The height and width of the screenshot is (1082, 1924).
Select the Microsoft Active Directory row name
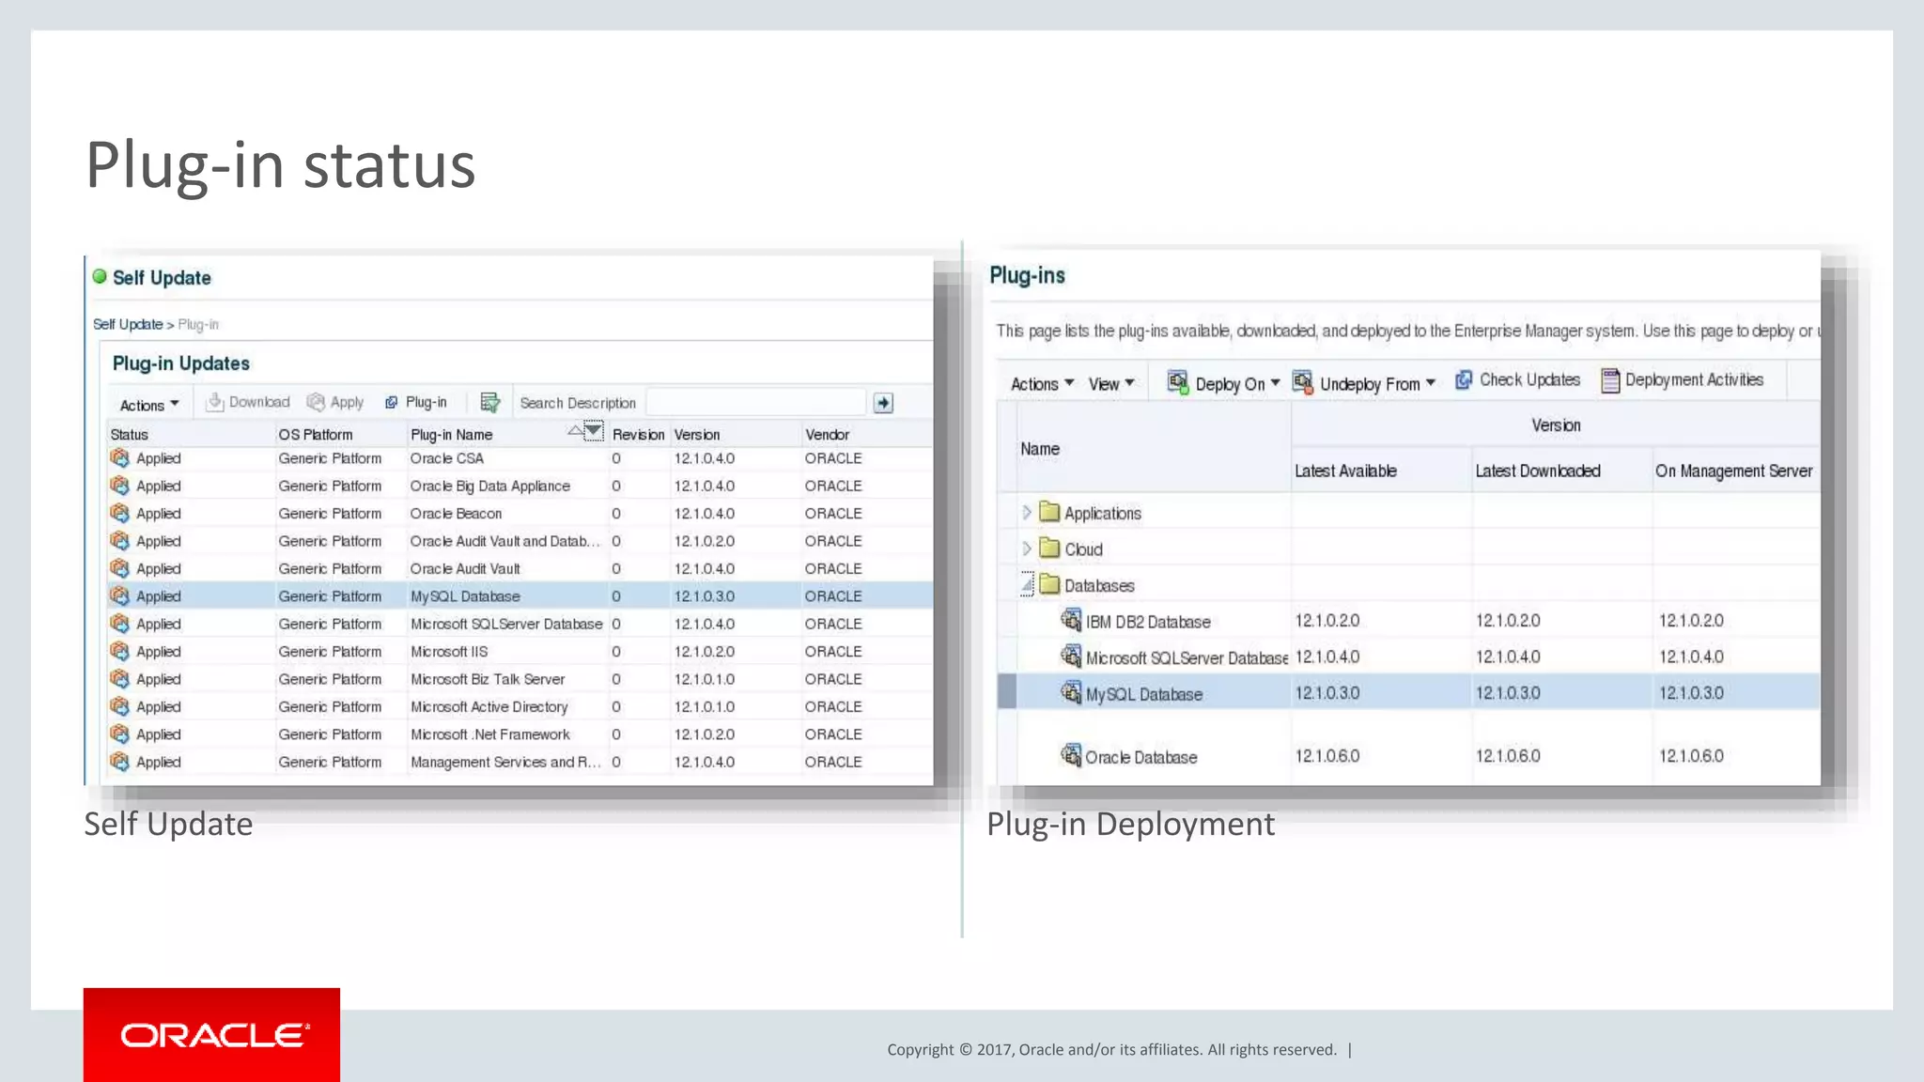point(489,706)
